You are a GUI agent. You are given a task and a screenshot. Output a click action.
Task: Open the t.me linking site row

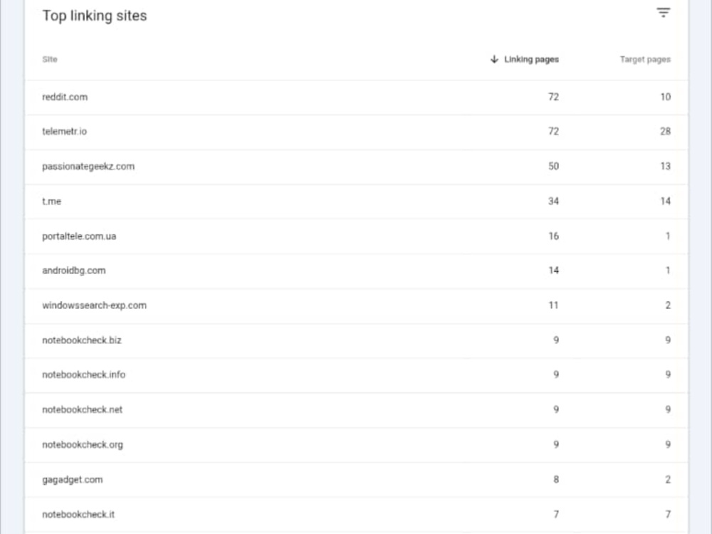[357, 201]
